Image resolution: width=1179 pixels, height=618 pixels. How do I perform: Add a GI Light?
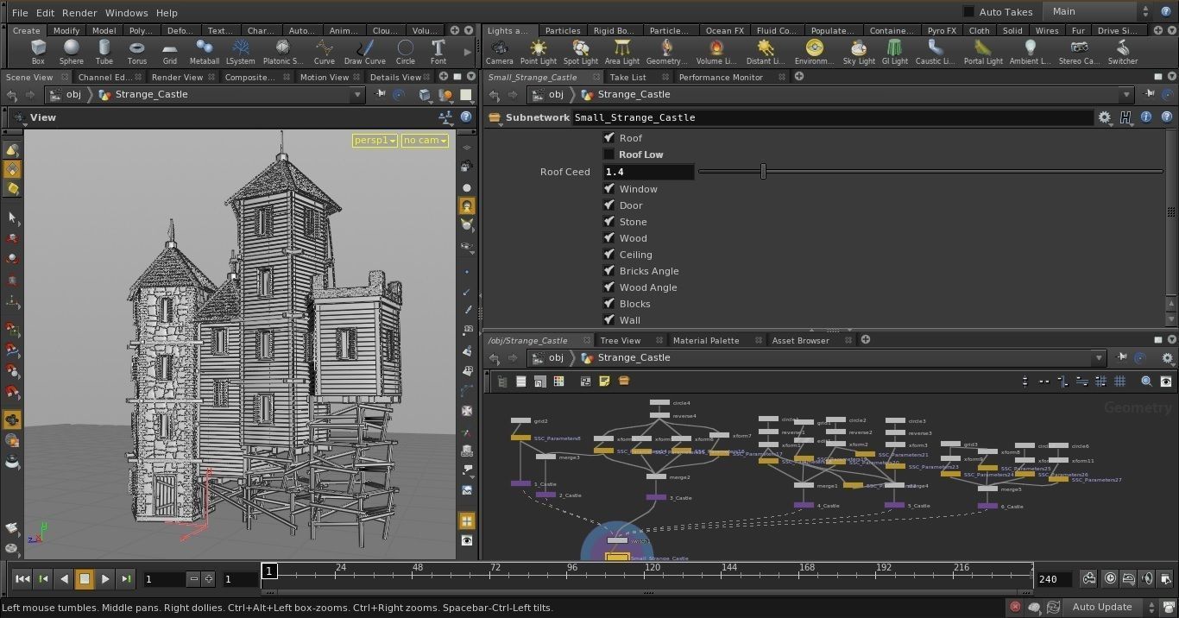point(895,52)
